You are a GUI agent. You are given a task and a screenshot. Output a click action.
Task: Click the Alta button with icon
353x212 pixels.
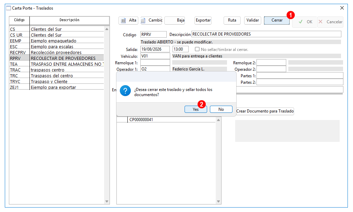[x=128, y=21]
